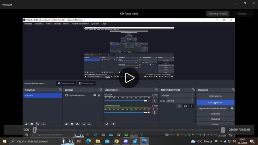
Task: Undock the Äänimikseri panel icon
Action: (x=156, y=90)
